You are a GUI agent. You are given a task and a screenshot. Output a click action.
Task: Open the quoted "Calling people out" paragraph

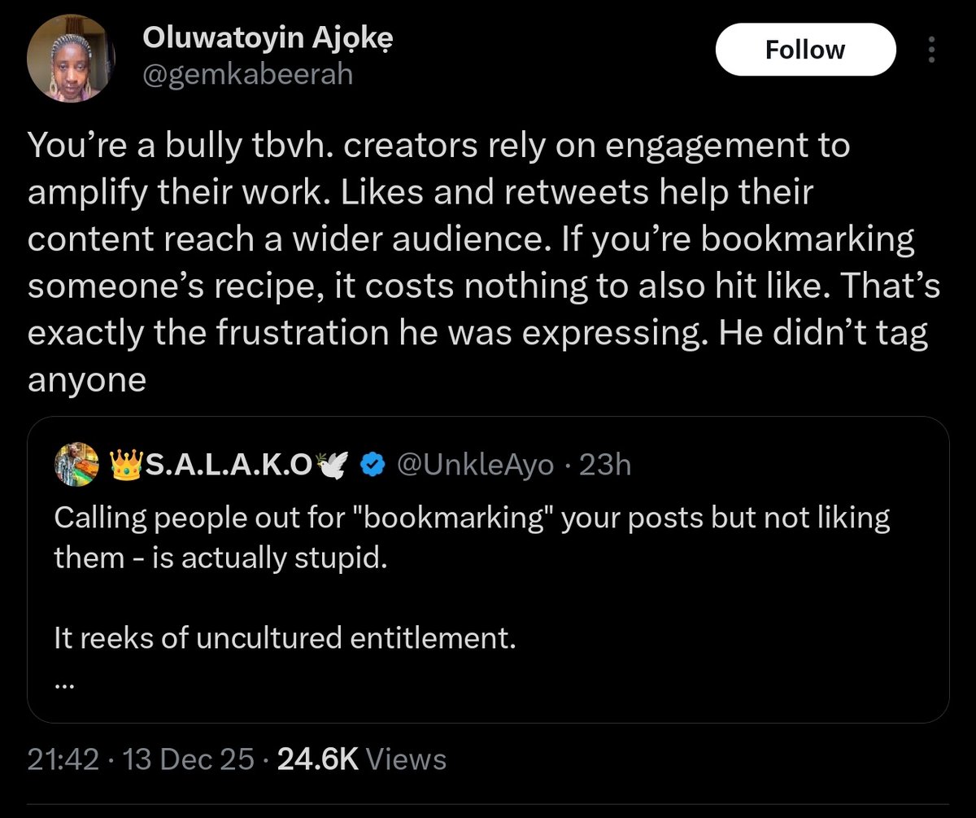472,538
